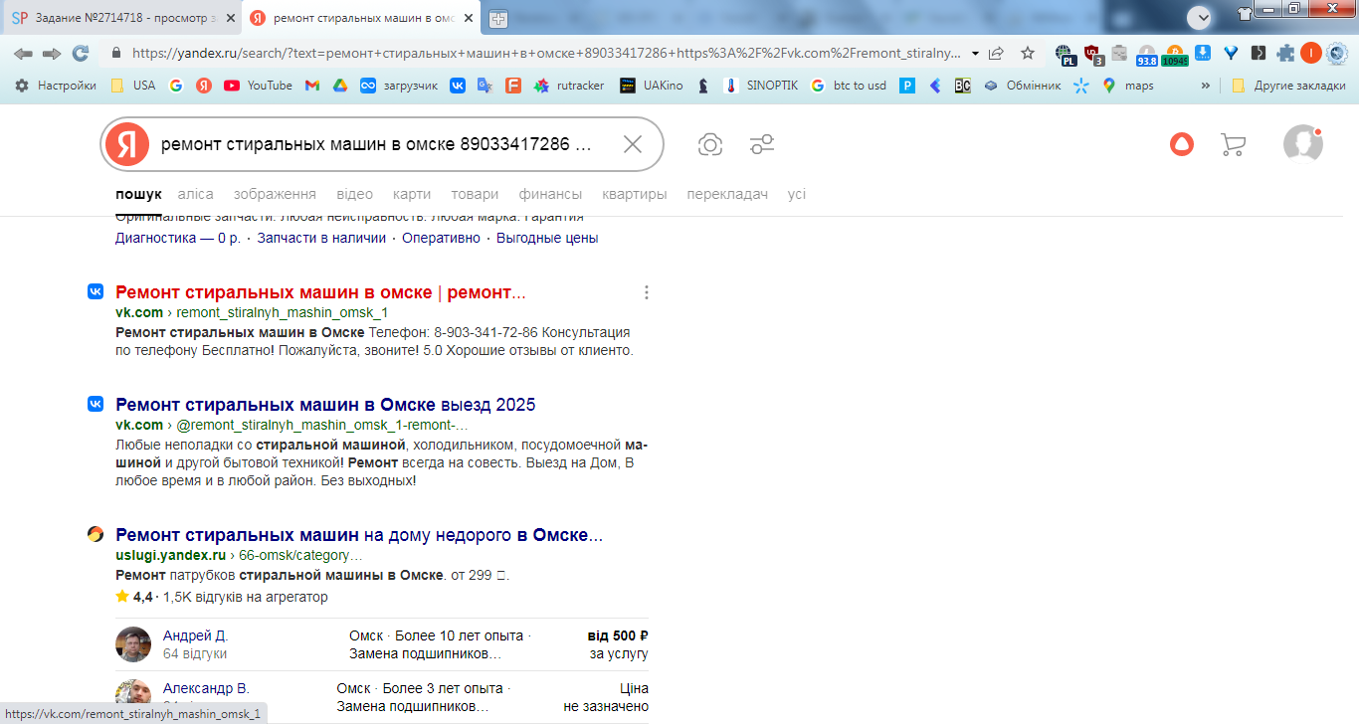Open the YouTube bookmark
Viewport: 1359px width, 724px height.
pyautogui.click(x=259, y=86)
